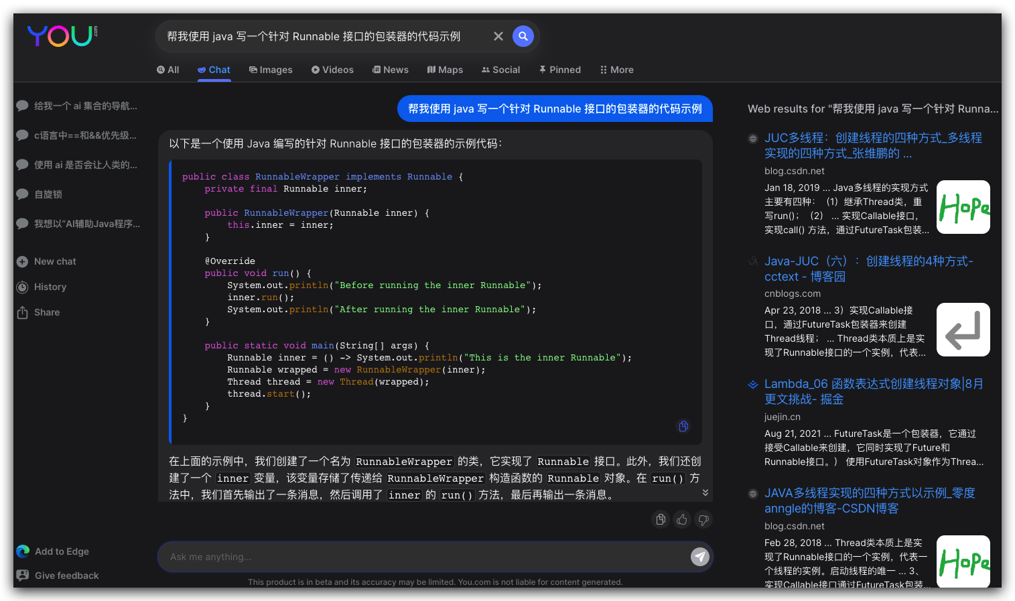Click the New chat plus icon
Image resolution: width=1015 pixels, height=601 pixels.
(22, 261)
